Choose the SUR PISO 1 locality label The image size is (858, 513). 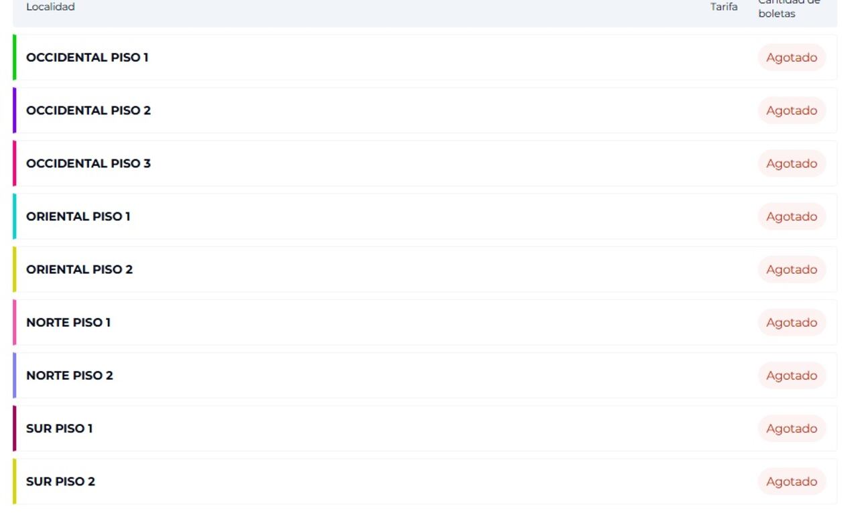[x=59, y=429]
